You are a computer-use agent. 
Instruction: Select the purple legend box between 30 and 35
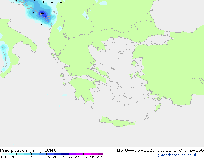(x=72, y=154)
